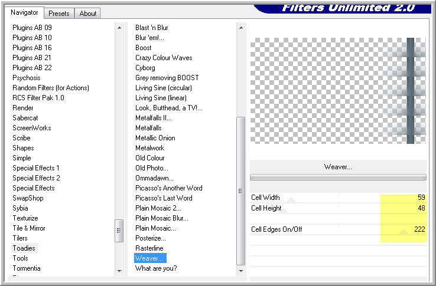436x286 pixels.
Task: Choose the Crazy Colour Waves filter
Action: pos(164,58)
